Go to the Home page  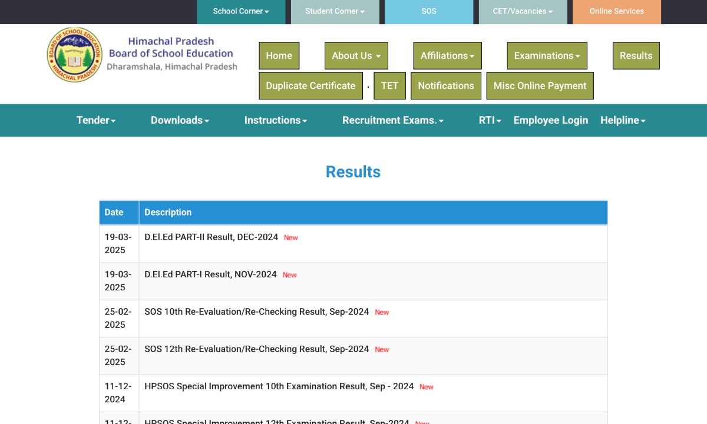(279, 56)
